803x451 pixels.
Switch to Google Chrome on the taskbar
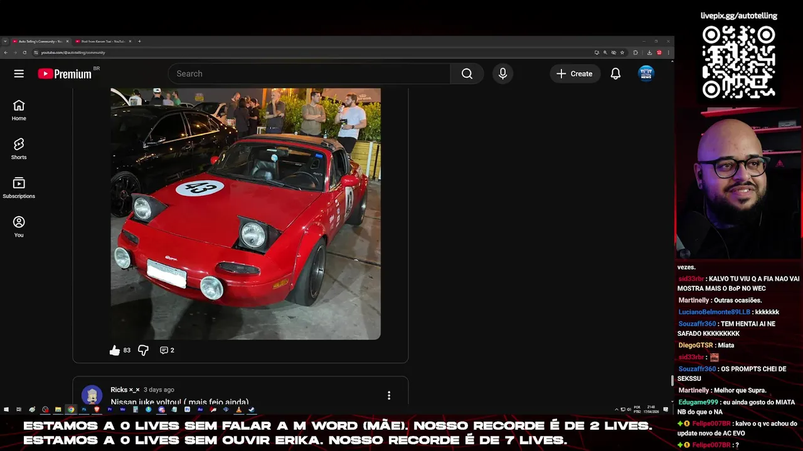[71, 410]
